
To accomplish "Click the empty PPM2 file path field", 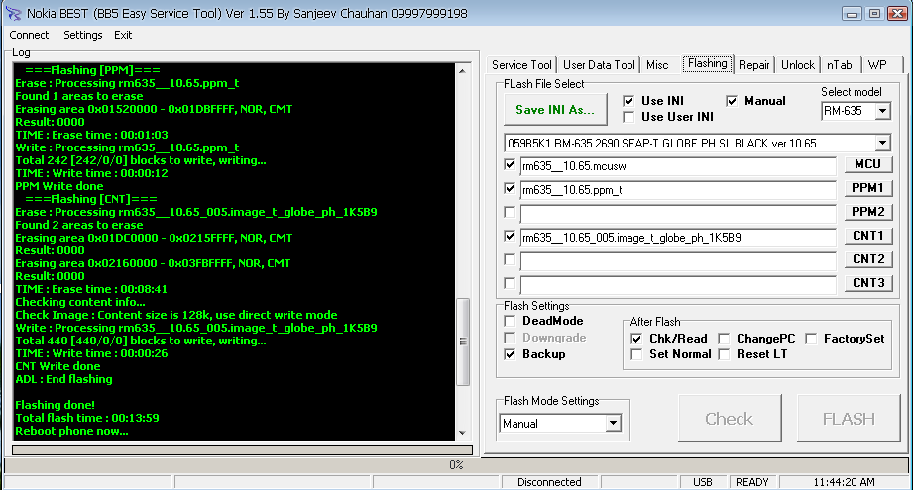I will click(678, 212).
